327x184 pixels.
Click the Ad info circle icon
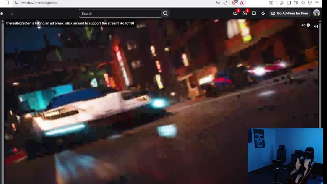click(x=308, y=25)
